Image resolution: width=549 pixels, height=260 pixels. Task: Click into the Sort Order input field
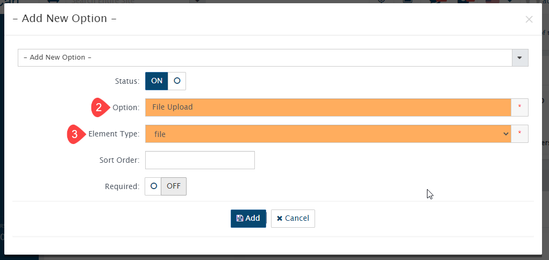pyautogui.click(x=200, y=160)
